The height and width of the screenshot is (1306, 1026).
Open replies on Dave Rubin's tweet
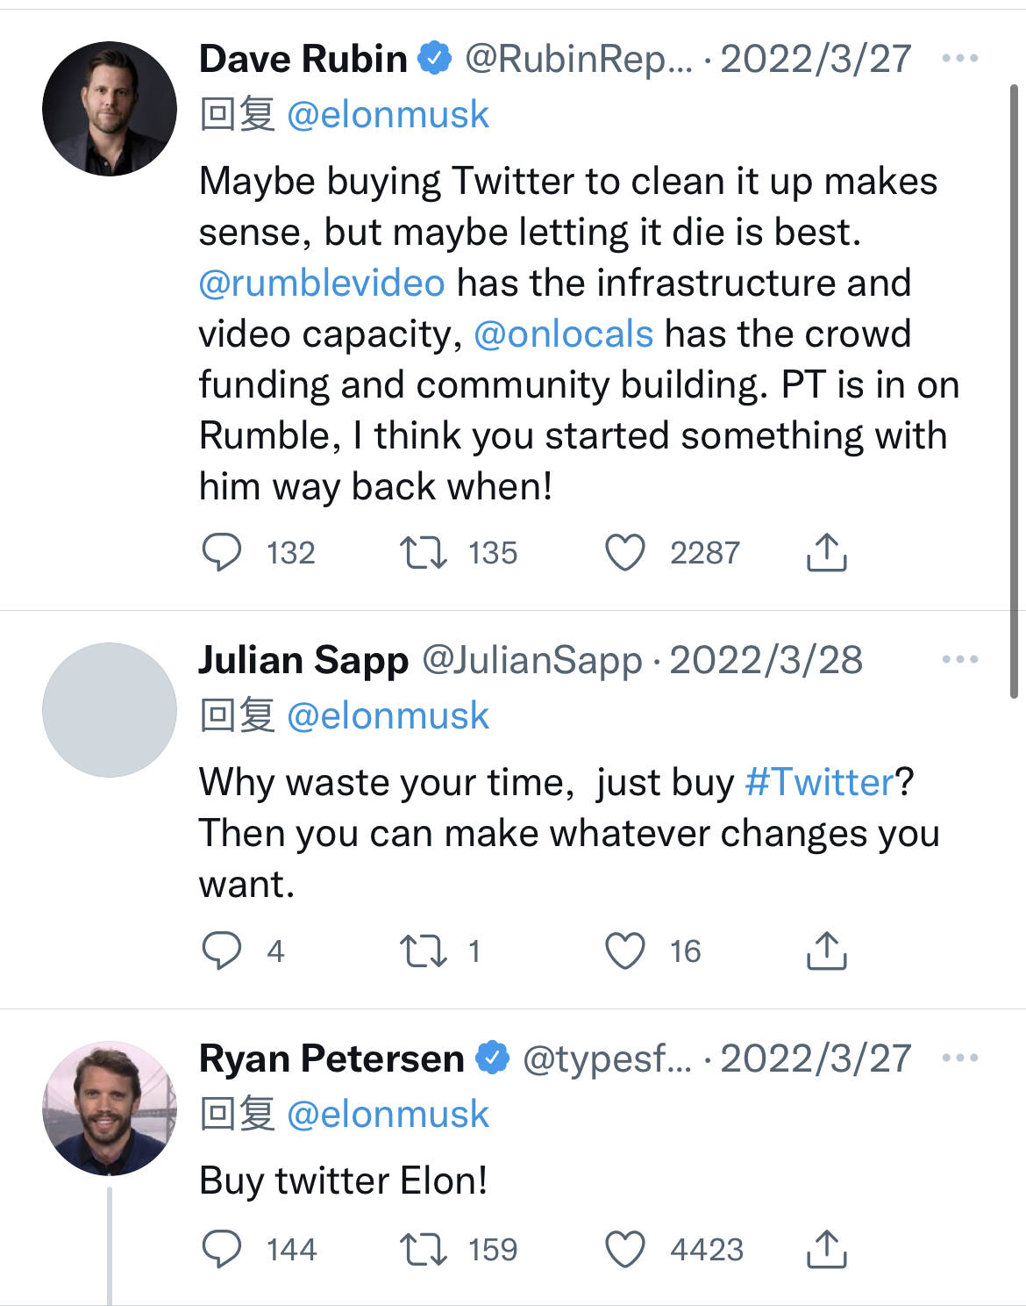(x=222, y=553)
